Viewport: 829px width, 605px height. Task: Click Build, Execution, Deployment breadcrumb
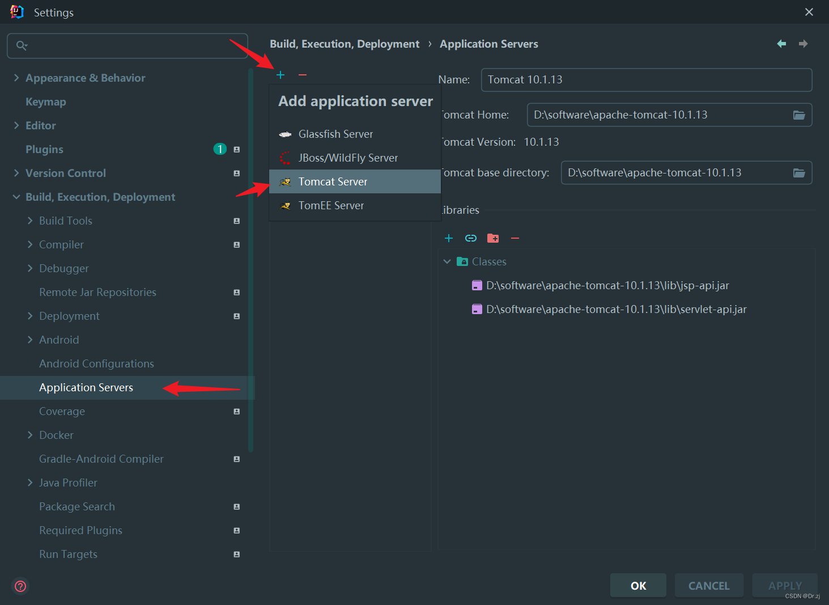pos(345,44)
